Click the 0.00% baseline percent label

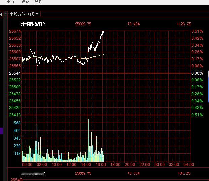coord(197,73)
